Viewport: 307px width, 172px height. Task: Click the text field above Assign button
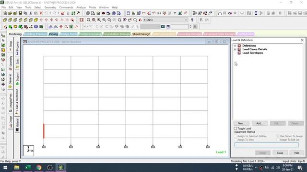tap(267, 145)
